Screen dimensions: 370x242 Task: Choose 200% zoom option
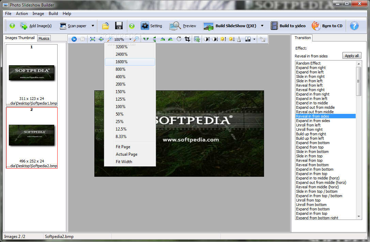coord(130,84)
